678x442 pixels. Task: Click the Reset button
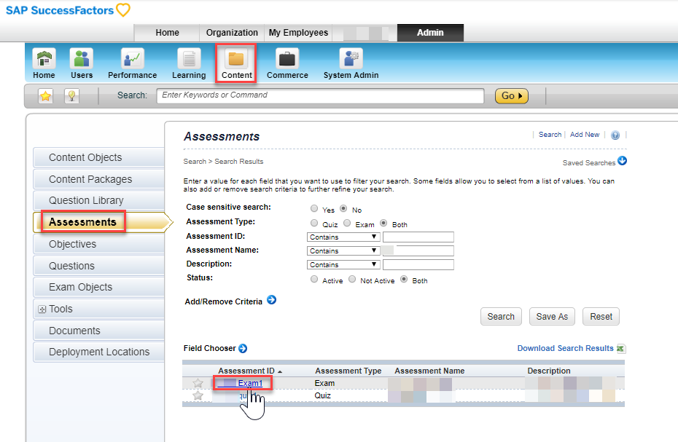coord(601,317)
